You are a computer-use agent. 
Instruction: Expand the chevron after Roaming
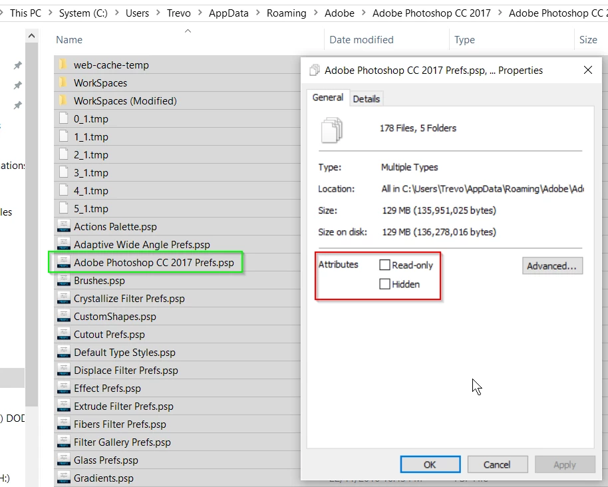[x=315, y=13]
